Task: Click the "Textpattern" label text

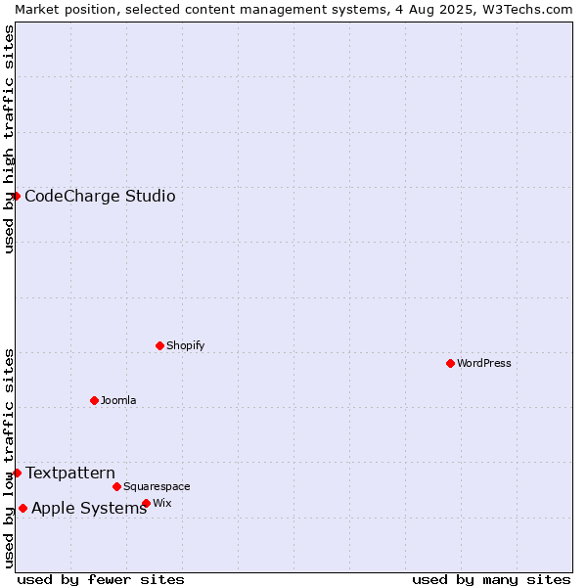Action: tap(70, 474)
